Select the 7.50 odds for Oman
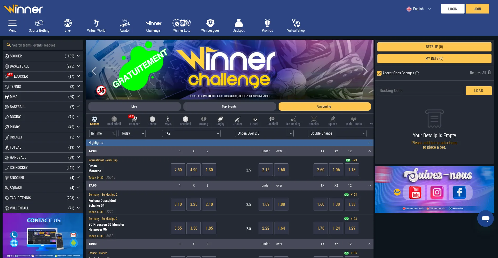Viewport: 498px width, 258px height. [178, 170]
